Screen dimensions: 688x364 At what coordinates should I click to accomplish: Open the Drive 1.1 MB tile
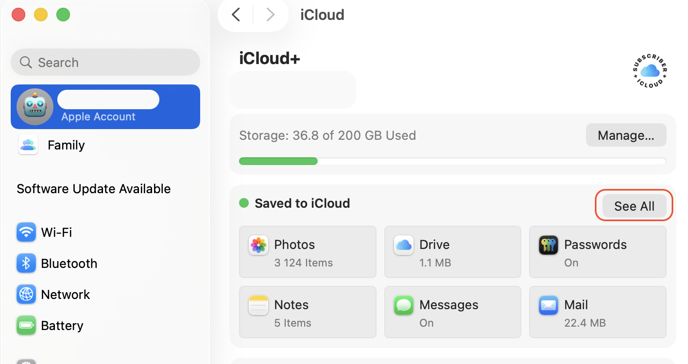coord(452,251)
